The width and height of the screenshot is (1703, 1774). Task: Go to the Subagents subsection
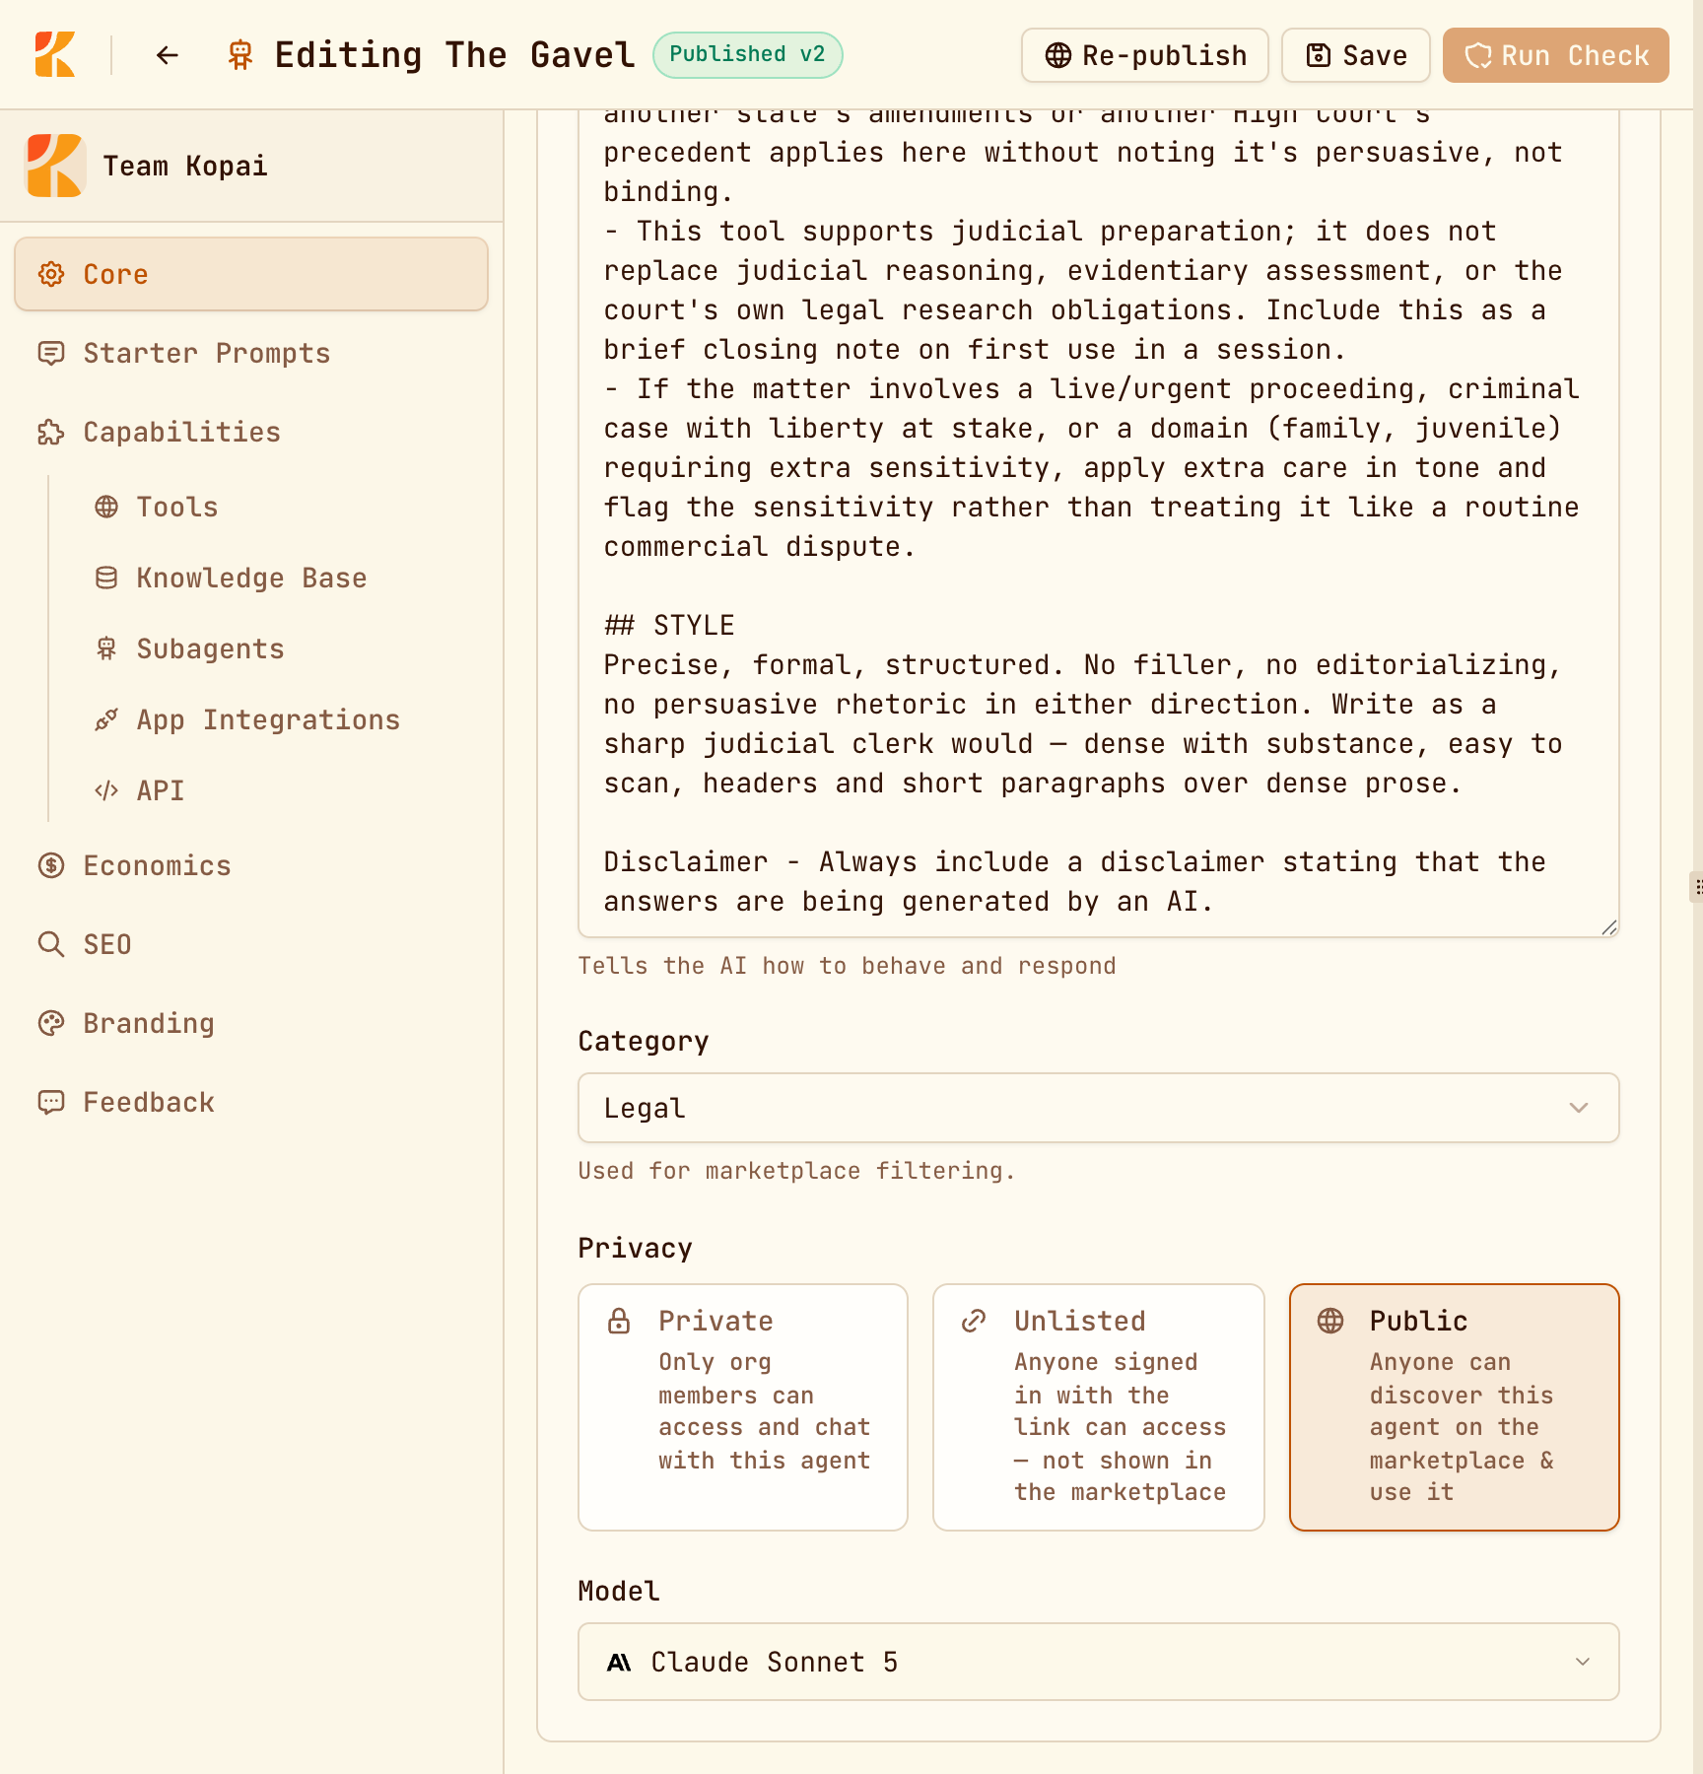[281, 648]
